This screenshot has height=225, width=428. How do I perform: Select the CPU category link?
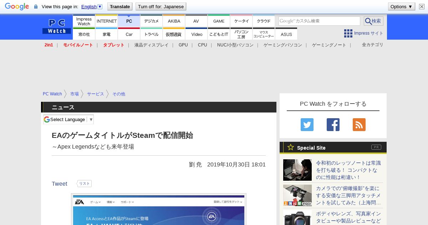point(203,45)
